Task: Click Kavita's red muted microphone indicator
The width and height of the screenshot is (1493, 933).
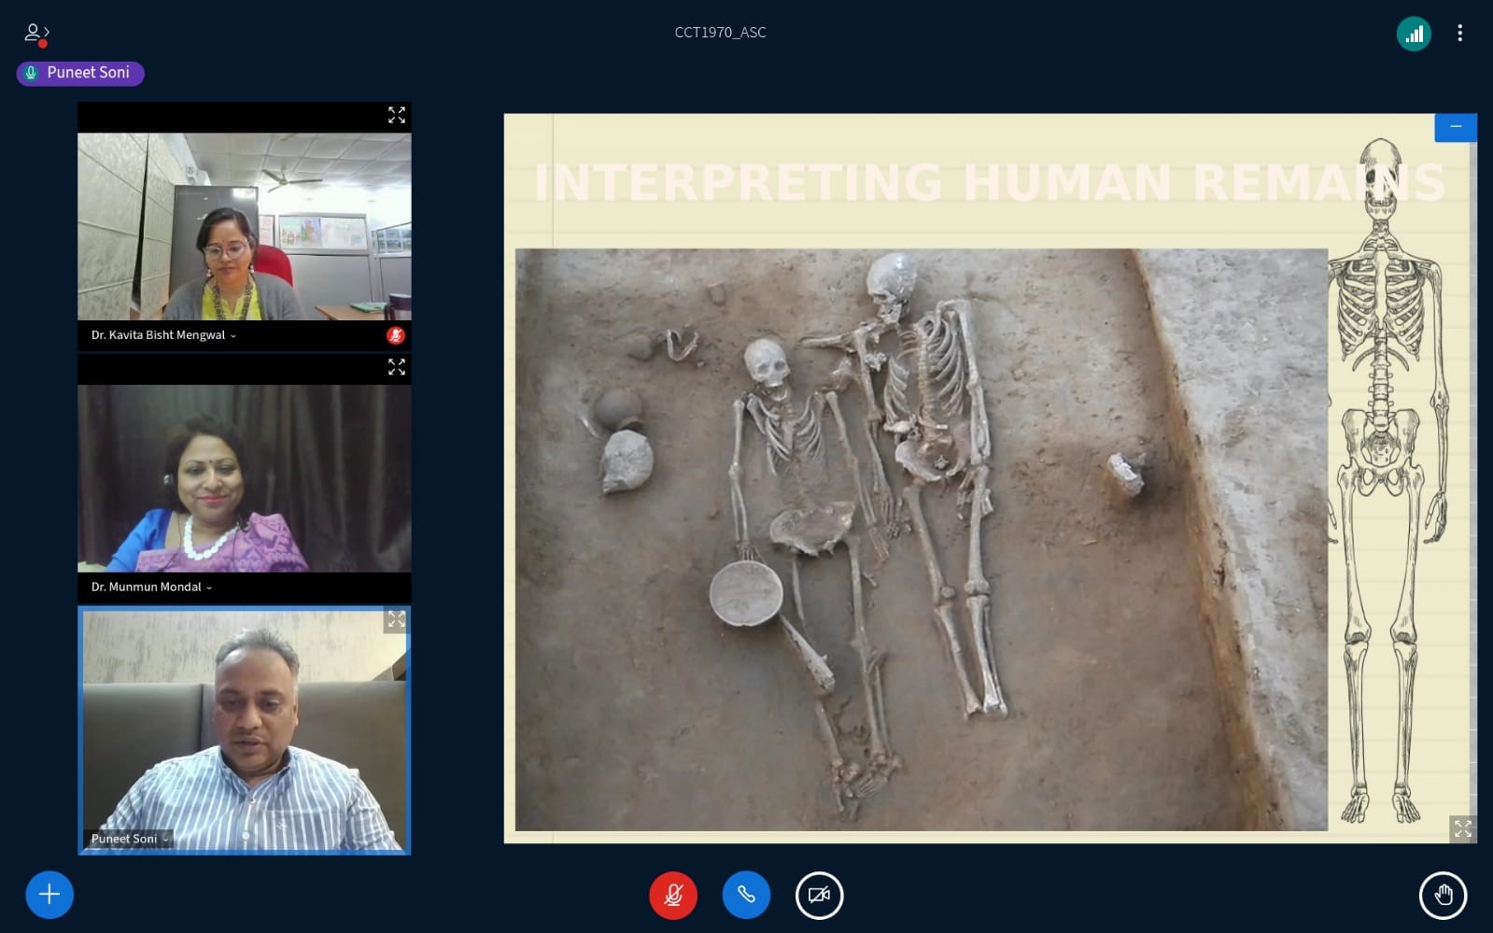Action: tap(396, 335)
